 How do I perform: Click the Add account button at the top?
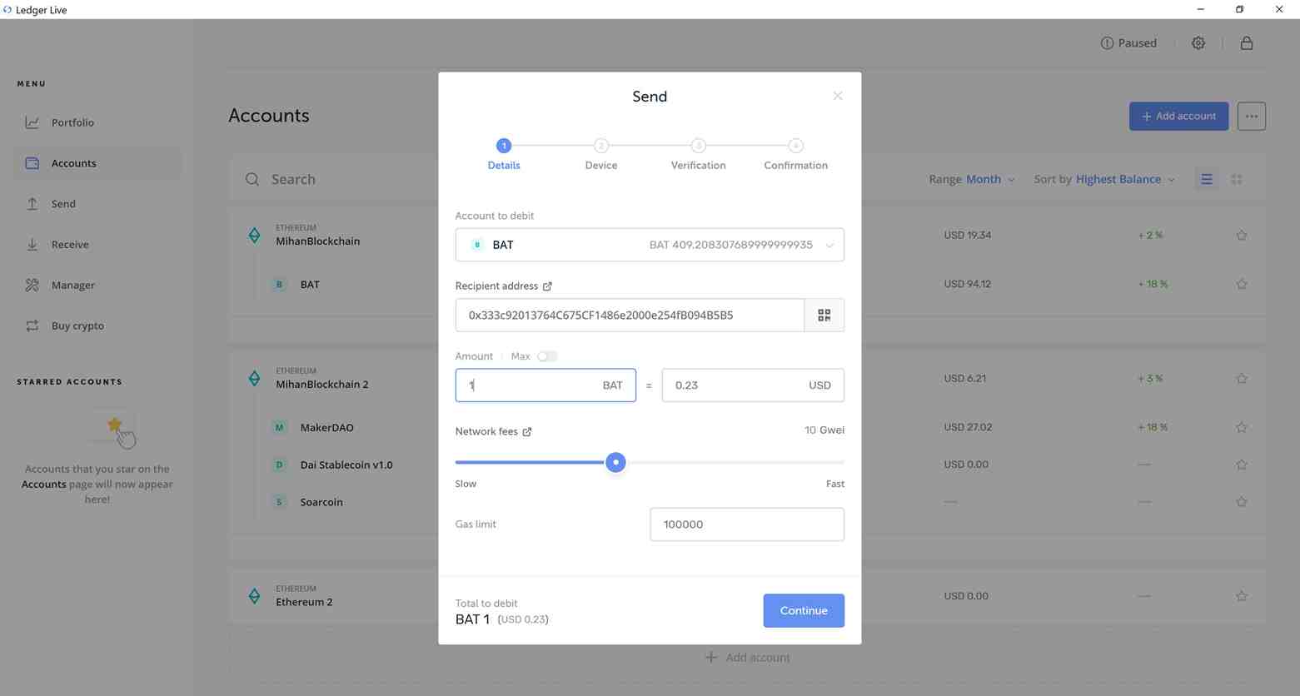pos(1178,116)
